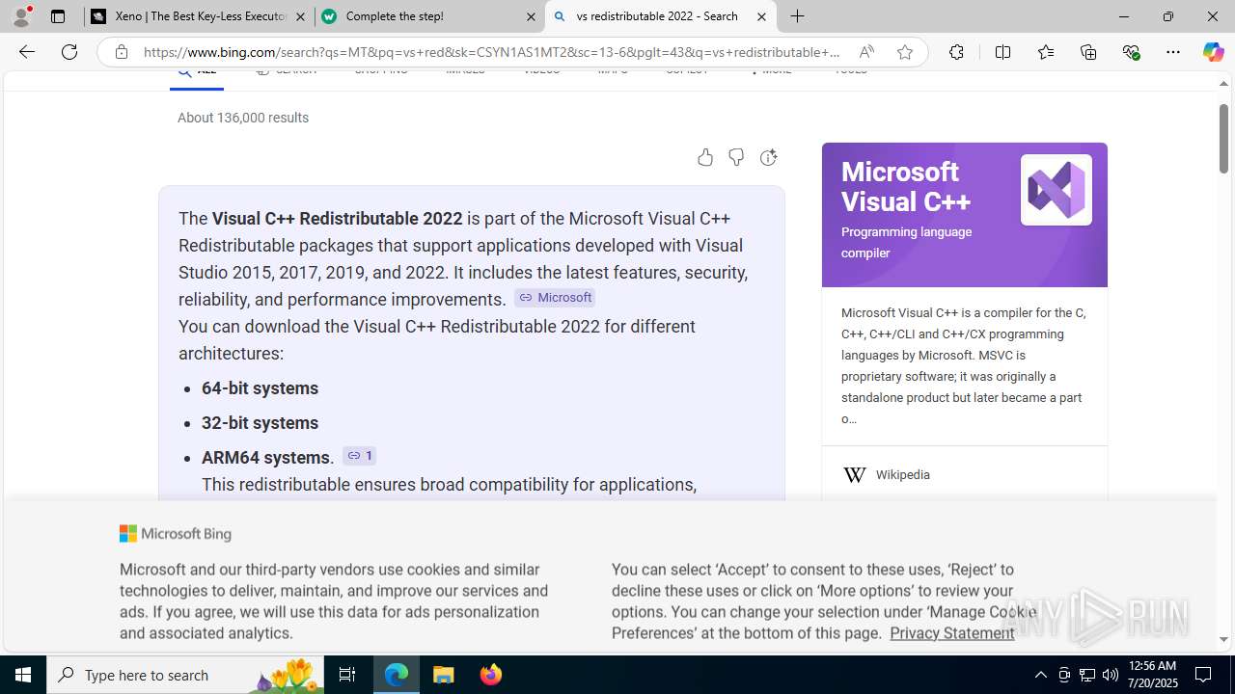The height and width of the screenshot is (694, 1235).
Task: Open the Extensions puzzle icon
Action: point(956,52)
